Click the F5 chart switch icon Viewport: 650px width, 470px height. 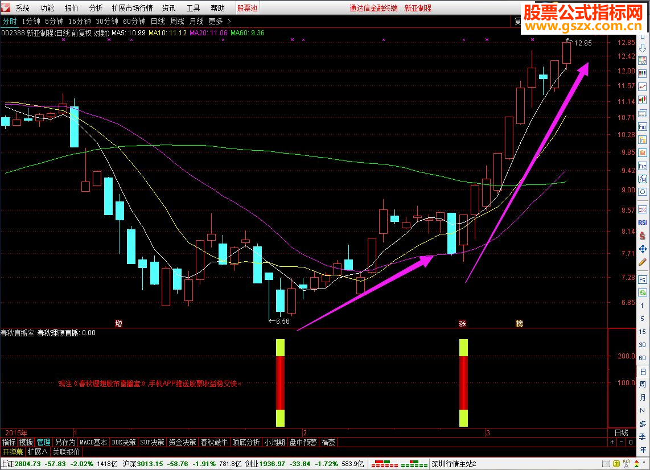click(x=642, y=280)
